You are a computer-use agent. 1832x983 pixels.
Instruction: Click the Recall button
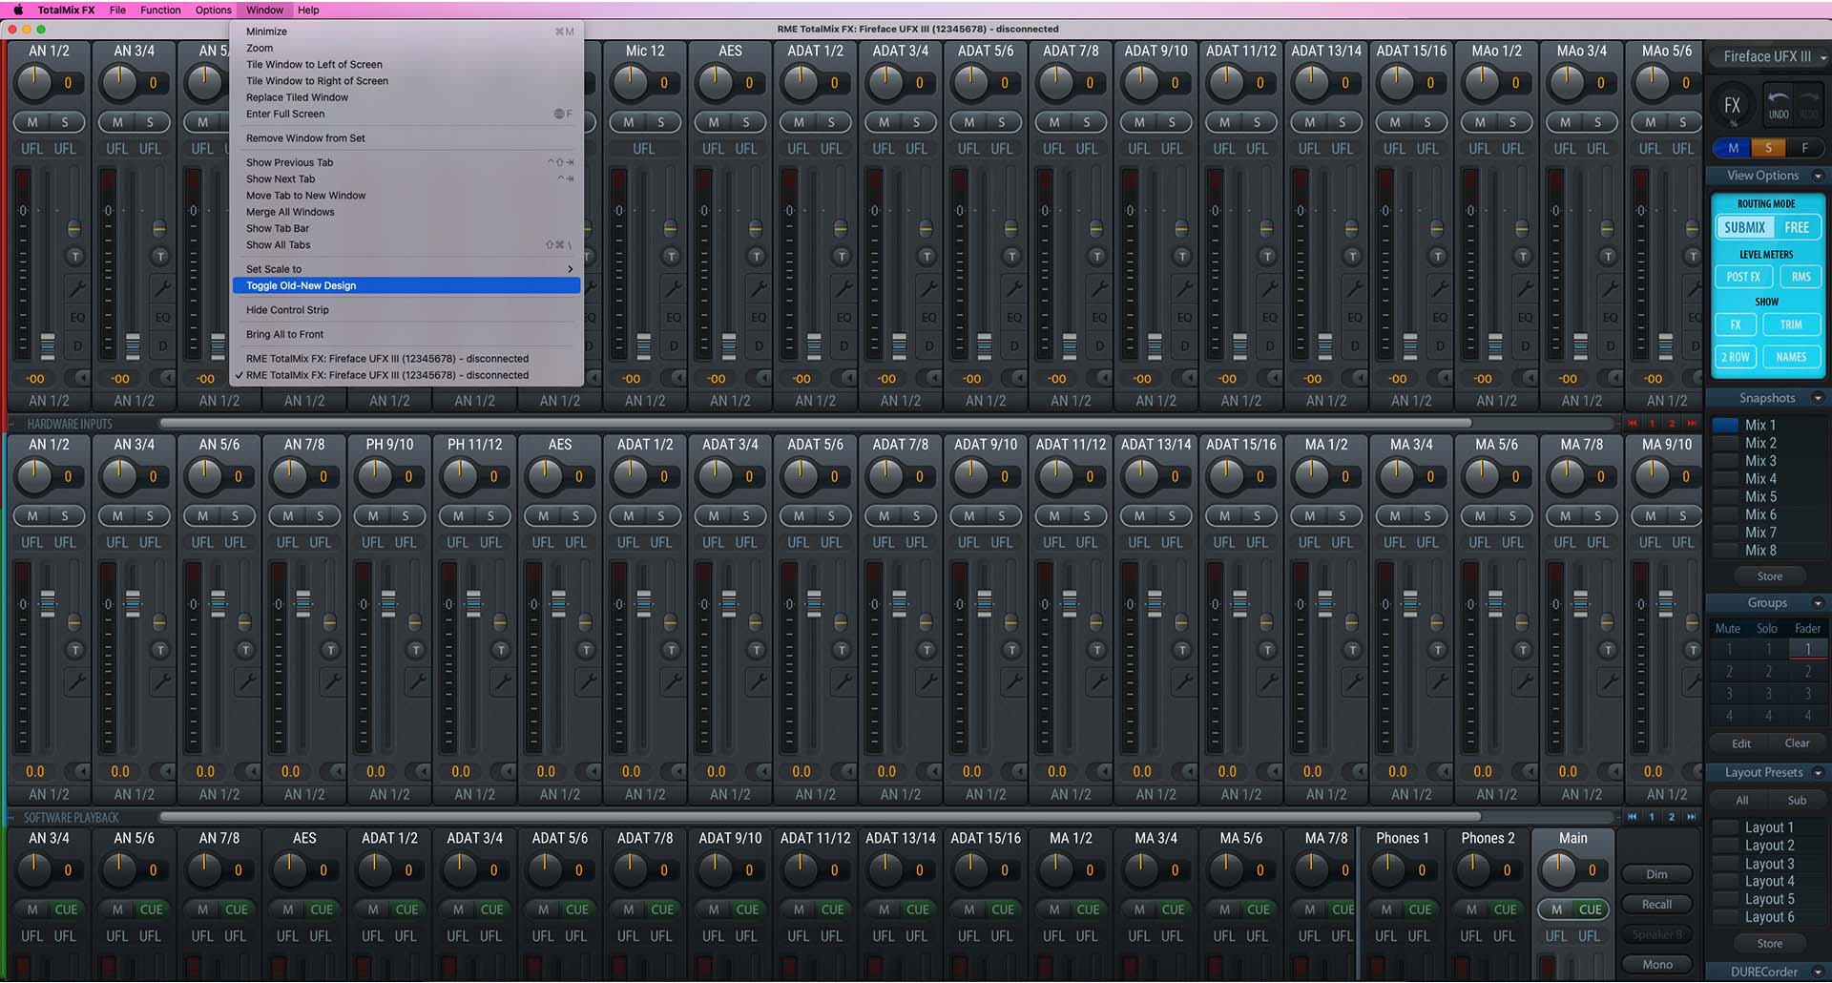1656,904
